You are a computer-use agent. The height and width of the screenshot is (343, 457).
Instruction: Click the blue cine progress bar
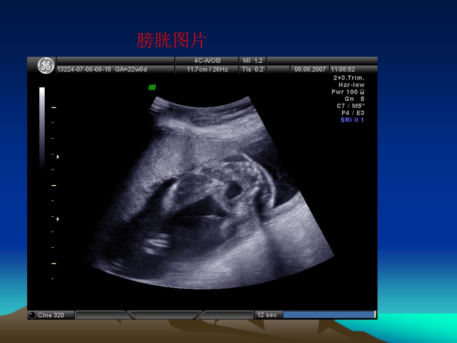(x=328, y=315)
